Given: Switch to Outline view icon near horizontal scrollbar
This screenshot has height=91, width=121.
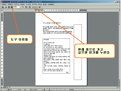Looking at the screenshot, I should [7, 87].
